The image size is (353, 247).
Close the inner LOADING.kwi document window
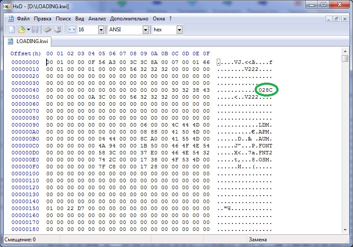pos(344,19)
